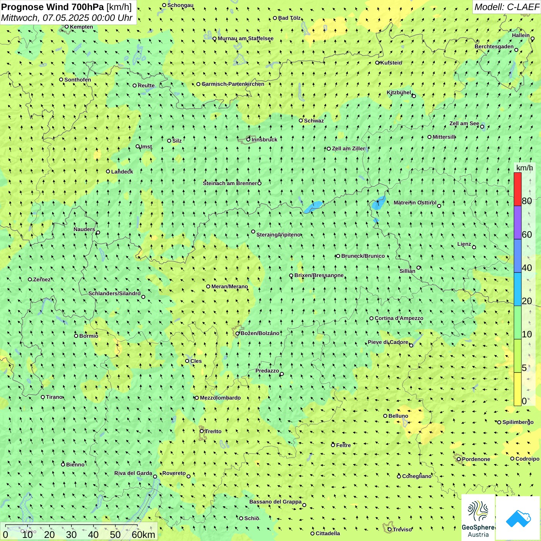This screenshot has width=541, height=541.
Task: Click the Bormio label
Action: click(88, 336)
